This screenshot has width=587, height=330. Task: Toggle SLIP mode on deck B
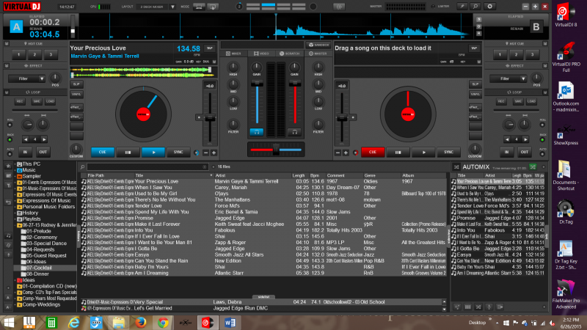pyautogui.click(x=475, y=84)
